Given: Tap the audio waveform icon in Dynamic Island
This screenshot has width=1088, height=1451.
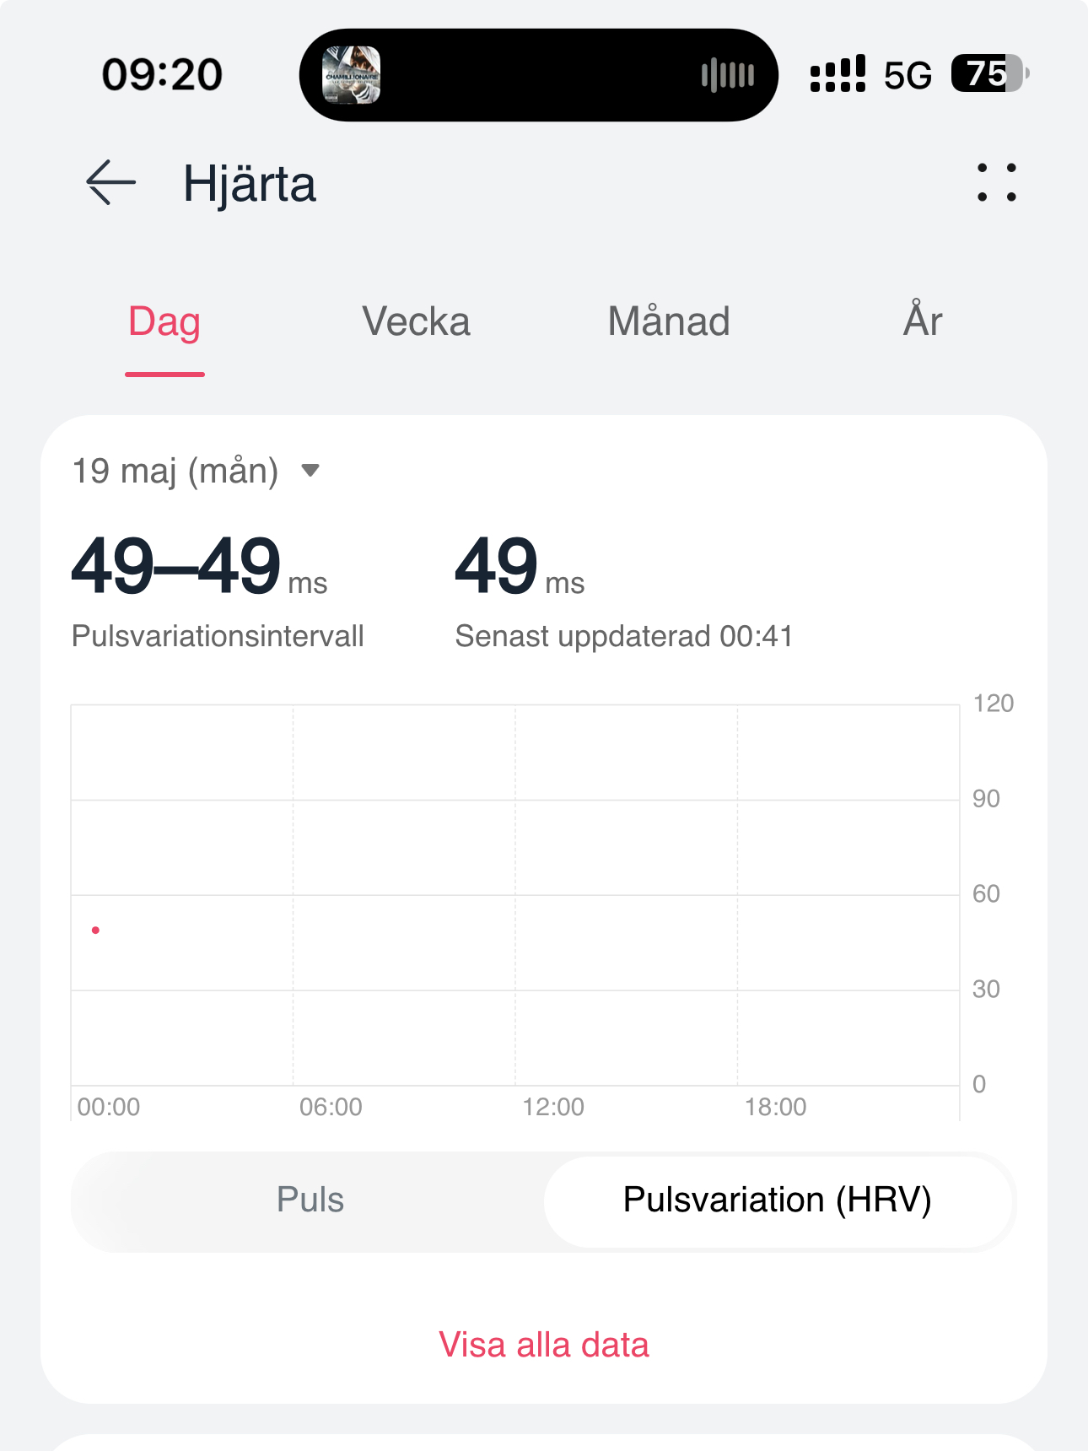Looking at the screenshot, I should [727, 75].
